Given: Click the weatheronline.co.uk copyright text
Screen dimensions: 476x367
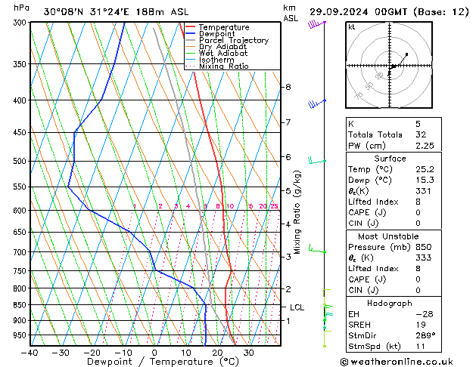Looking at the screenshot, I should [x=397, y=362].
